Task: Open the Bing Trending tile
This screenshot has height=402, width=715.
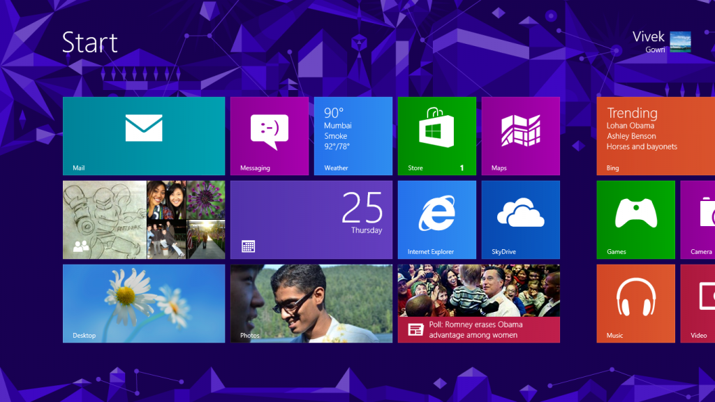Action: (656, 136)
